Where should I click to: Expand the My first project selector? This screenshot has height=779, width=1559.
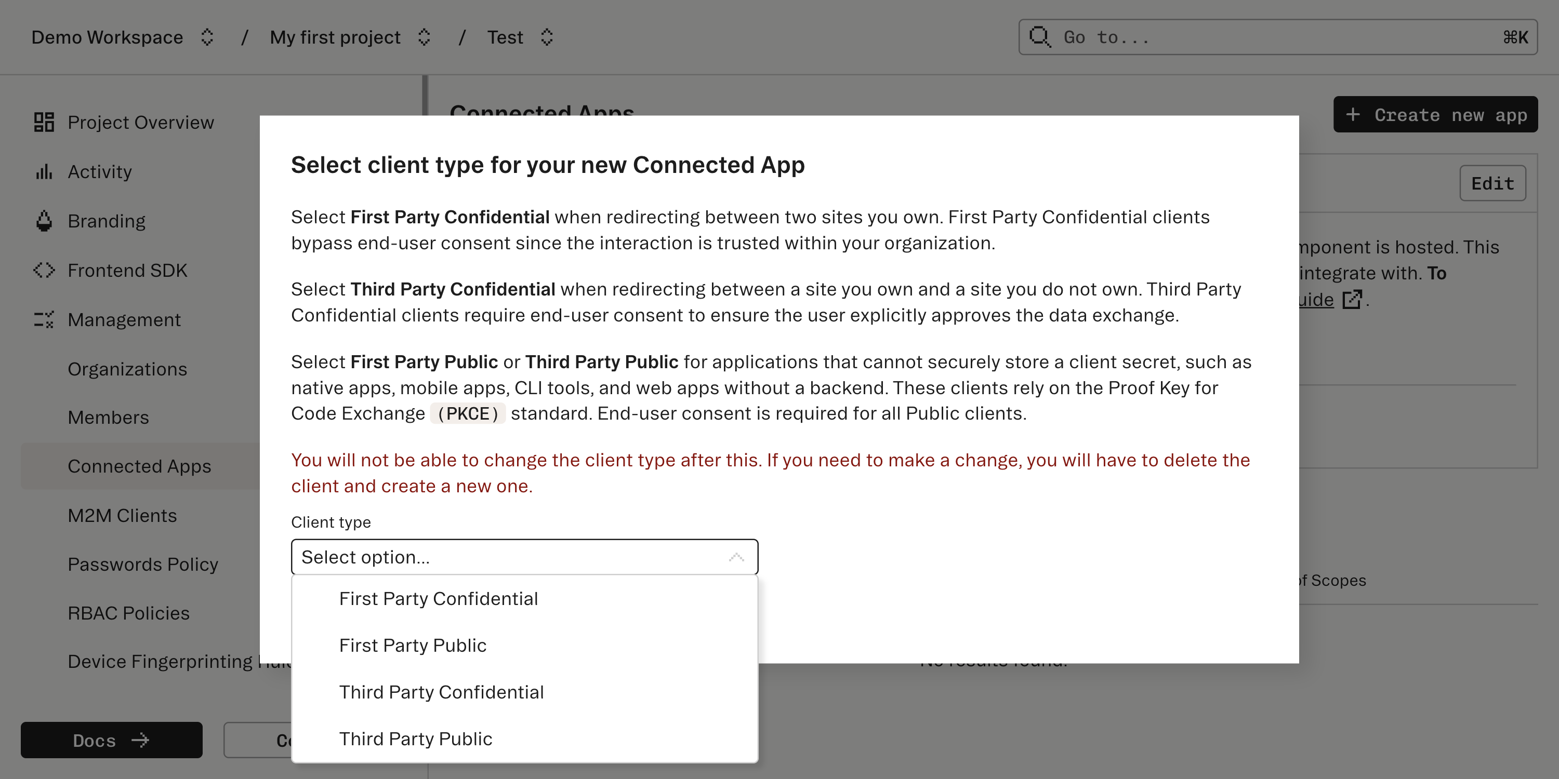(424, 37)
